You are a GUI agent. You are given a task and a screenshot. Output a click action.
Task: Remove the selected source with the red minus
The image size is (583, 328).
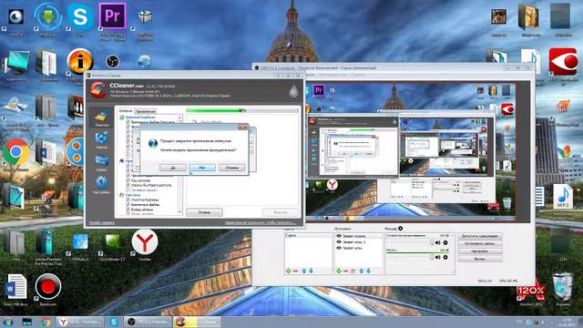click(346, 272)
